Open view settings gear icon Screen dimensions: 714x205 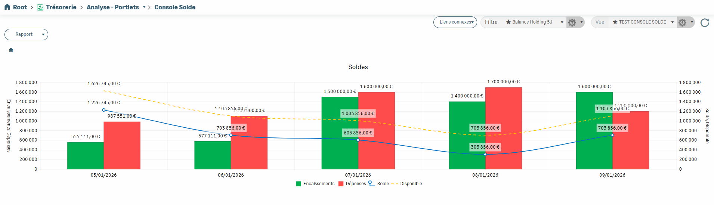pos(682,22)
